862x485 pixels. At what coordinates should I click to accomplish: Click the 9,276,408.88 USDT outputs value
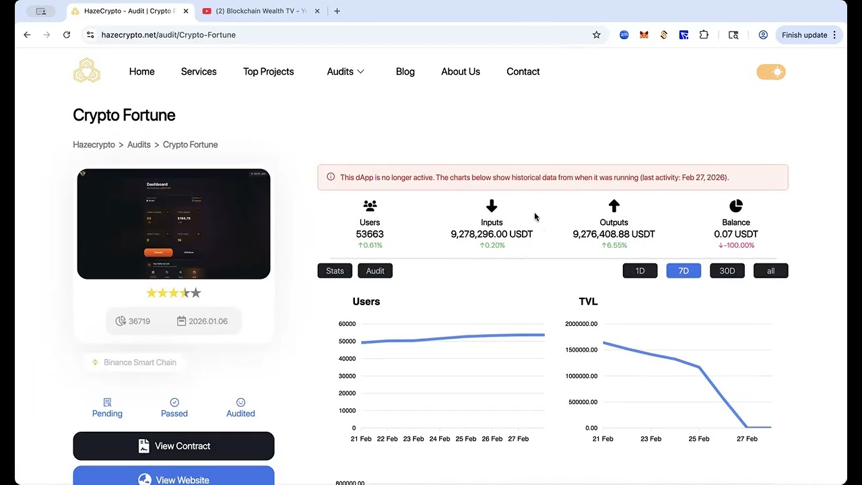(614, 234)
